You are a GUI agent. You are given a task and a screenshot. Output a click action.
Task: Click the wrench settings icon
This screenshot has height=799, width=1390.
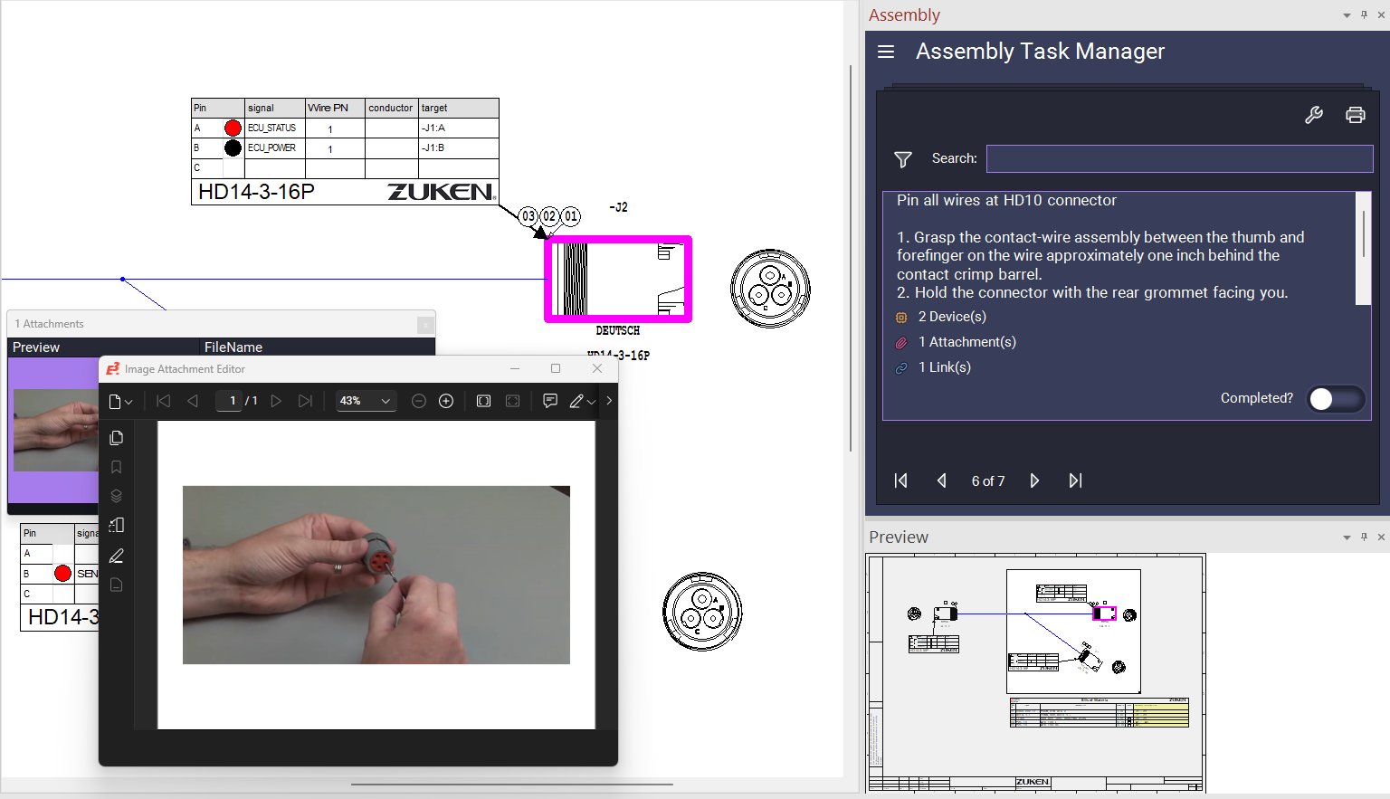click(1313, 115)
